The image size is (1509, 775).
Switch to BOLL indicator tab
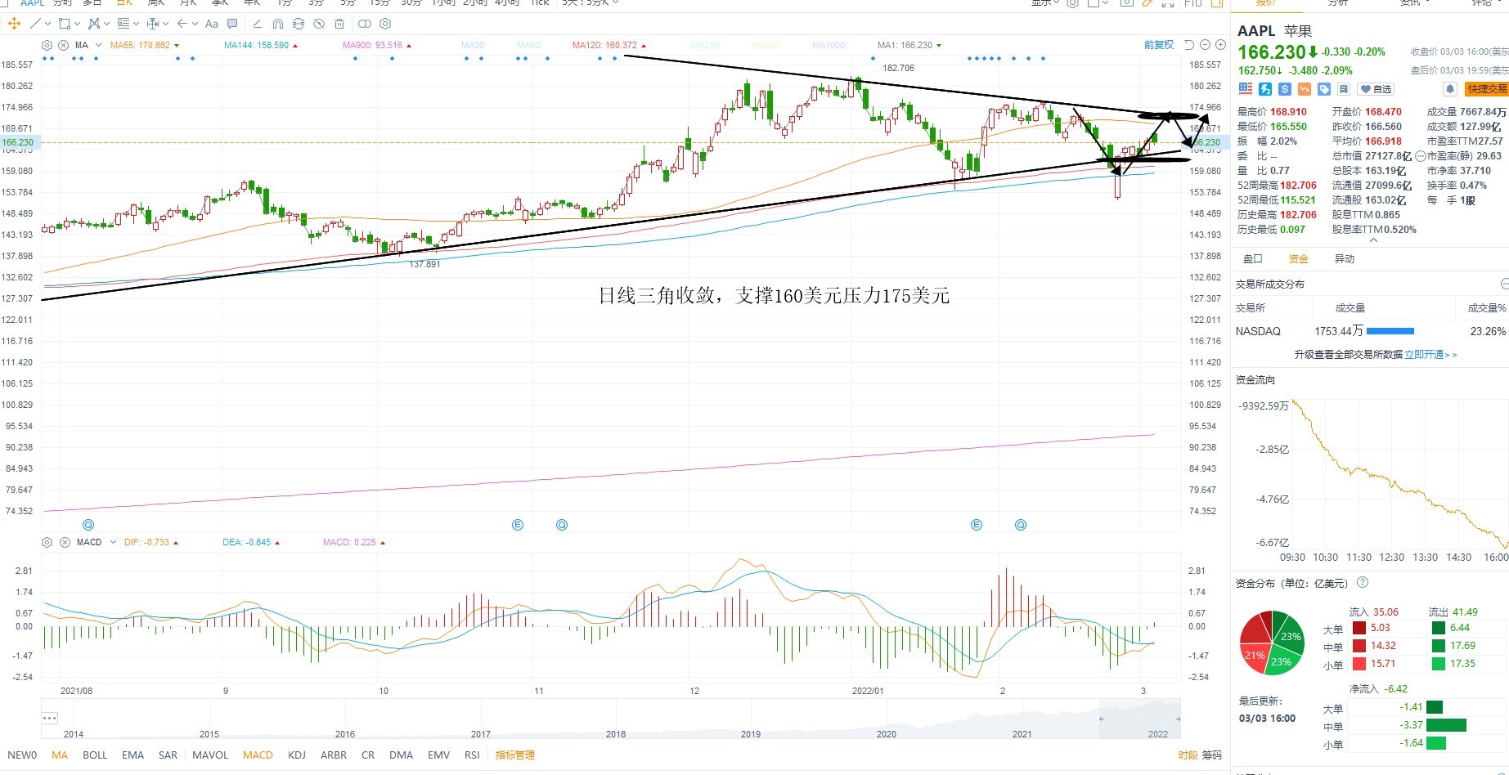(95, 755)
